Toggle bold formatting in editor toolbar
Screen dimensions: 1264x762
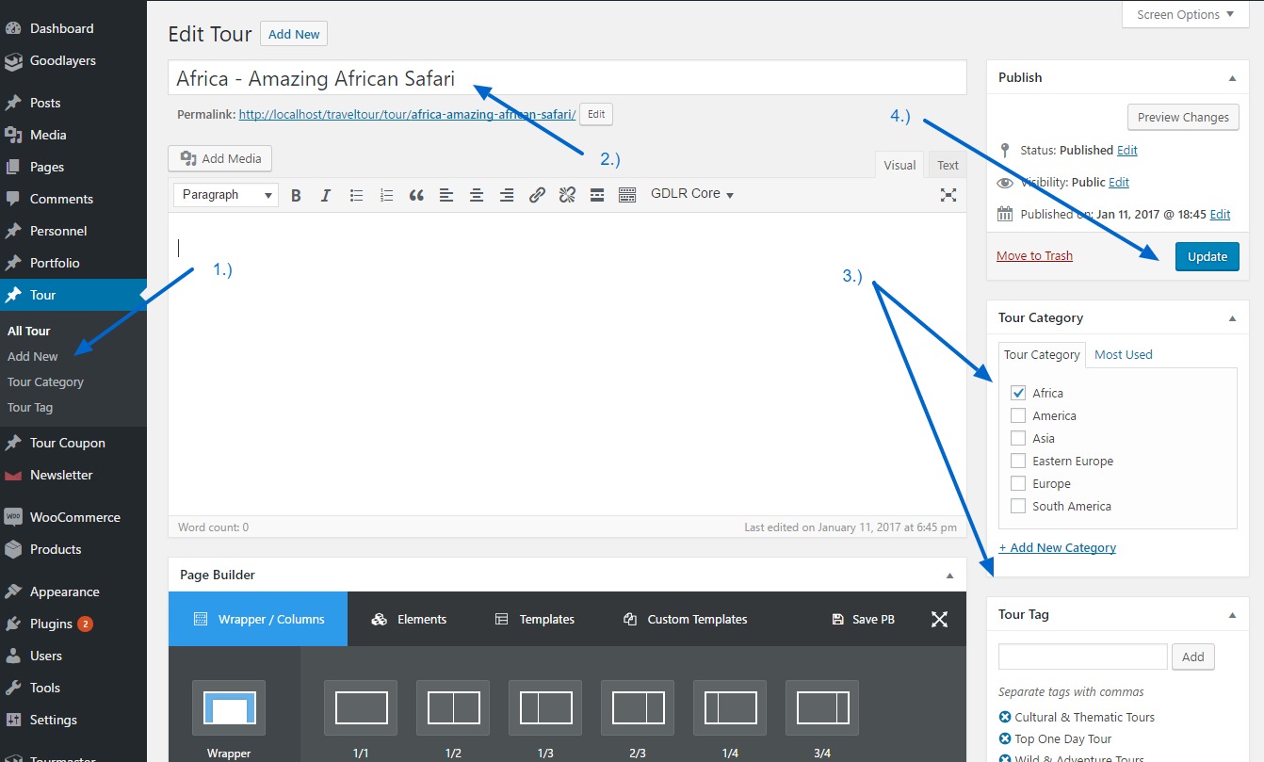click(x=296, y=195)
